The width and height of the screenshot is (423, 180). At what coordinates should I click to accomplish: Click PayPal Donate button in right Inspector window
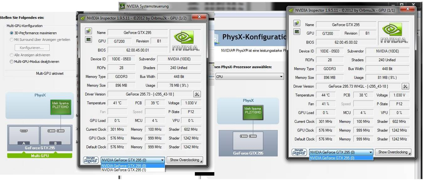coord(299,152)
